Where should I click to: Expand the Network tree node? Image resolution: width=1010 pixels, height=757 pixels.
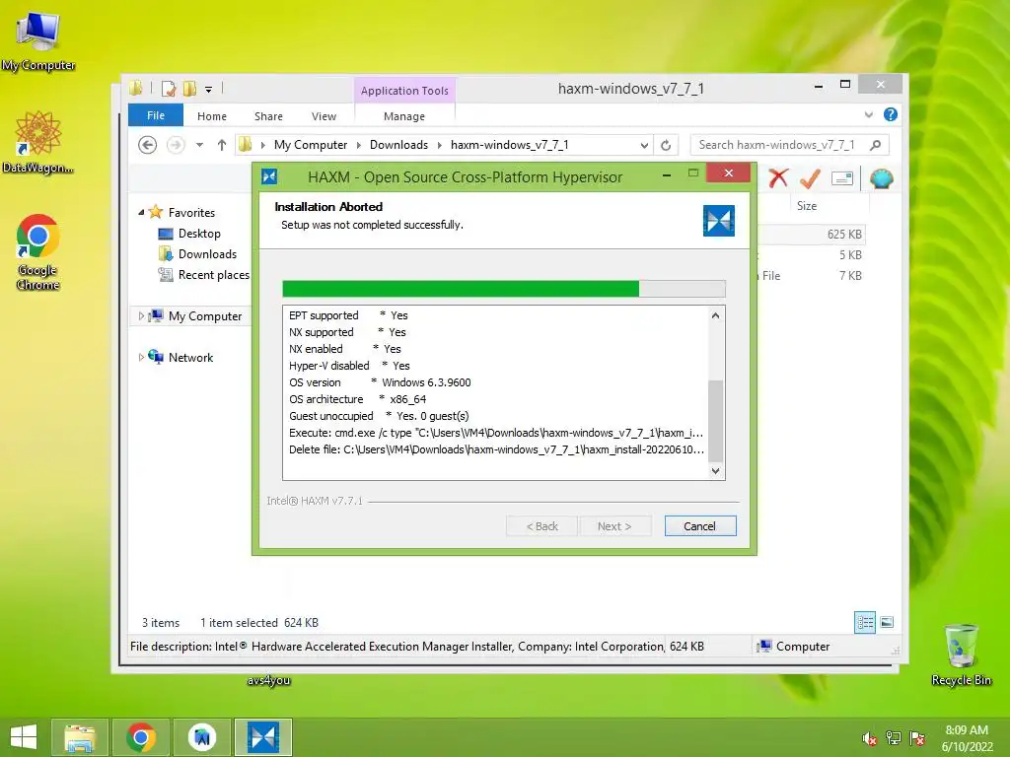point(141,357)
